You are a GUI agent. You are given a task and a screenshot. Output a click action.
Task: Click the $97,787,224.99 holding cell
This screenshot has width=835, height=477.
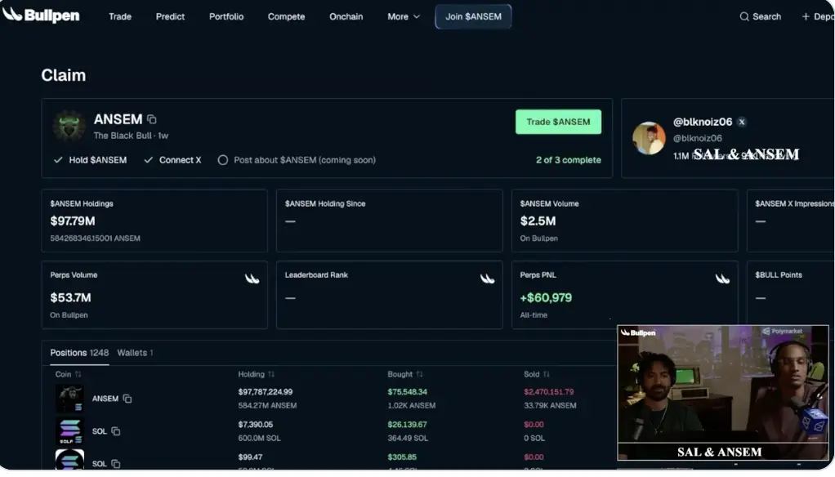[266, 392]
